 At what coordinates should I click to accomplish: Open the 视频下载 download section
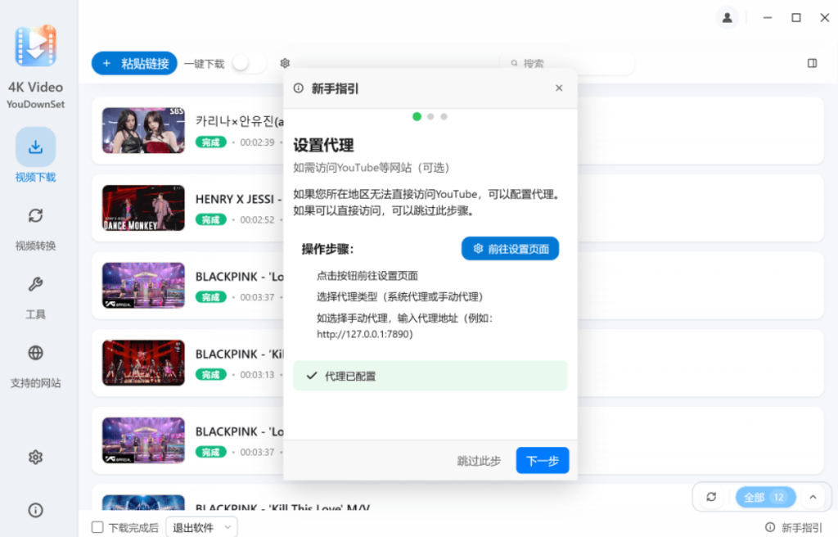[x=35, y=155]
